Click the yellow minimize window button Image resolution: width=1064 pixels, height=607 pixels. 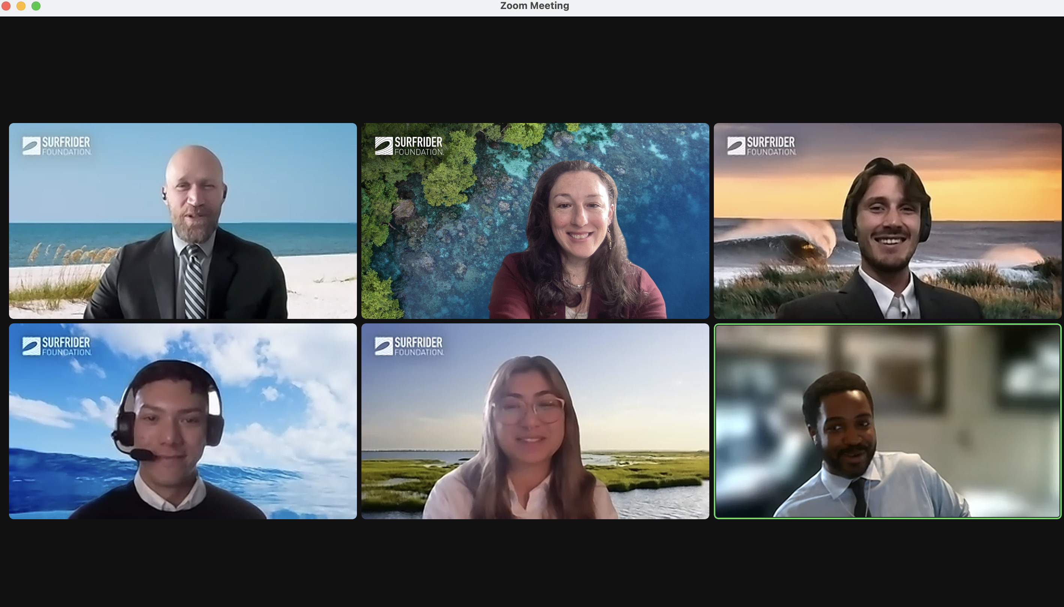(x=21, y=6)
